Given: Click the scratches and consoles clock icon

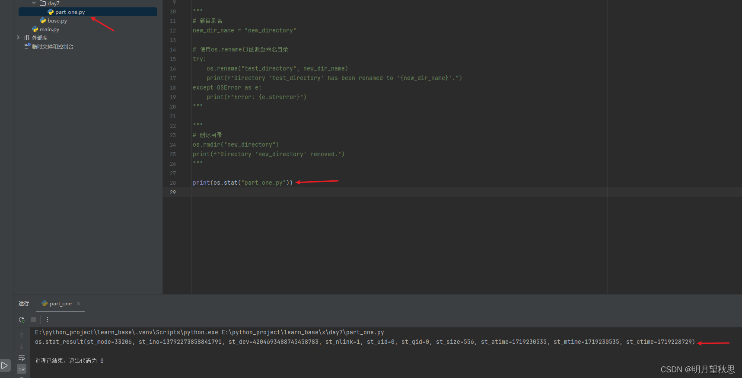Looking at the screenshot, I should pyautogui.click(x=27, y=46).
